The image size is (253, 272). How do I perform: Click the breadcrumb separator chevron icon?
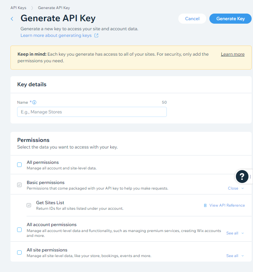32,8
